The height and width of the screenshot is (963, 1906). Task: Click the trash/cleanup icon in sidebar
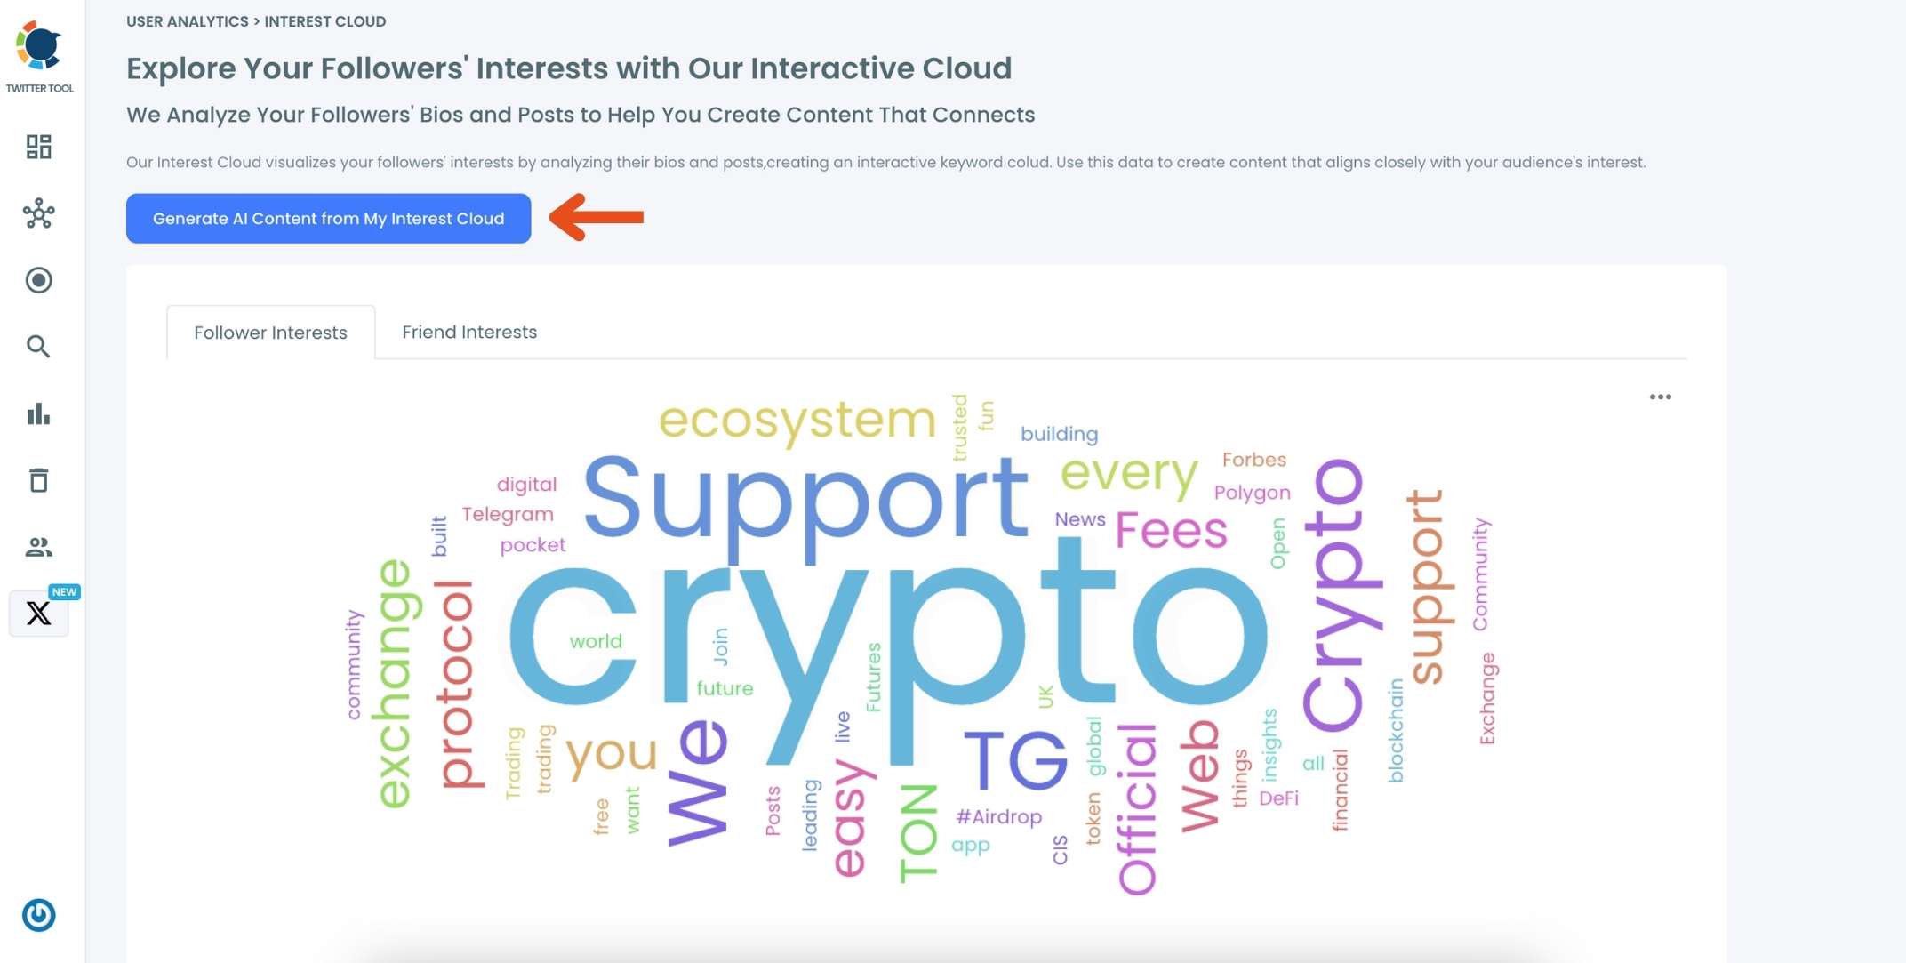tap(38, 480)
